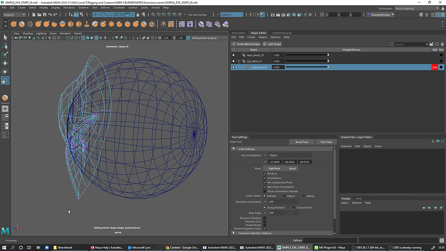Click the create group folder icon in Shape Editor

[431, 44]
